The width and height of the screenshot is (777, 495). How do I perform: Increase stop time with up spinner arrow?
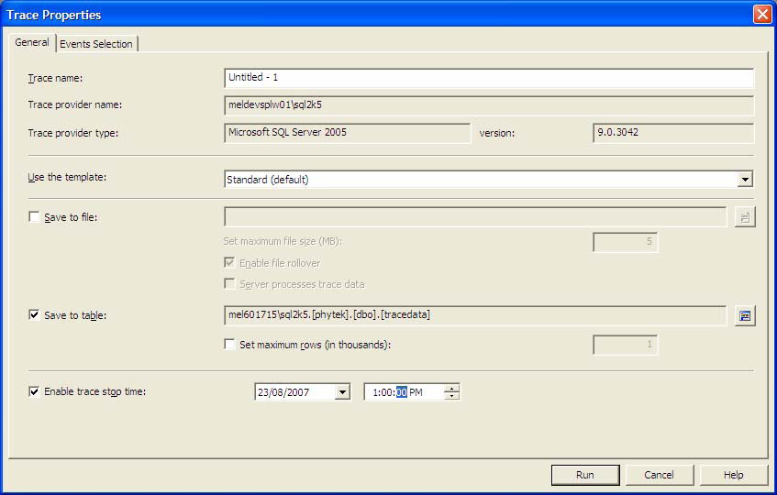click(x=451, y=388)
